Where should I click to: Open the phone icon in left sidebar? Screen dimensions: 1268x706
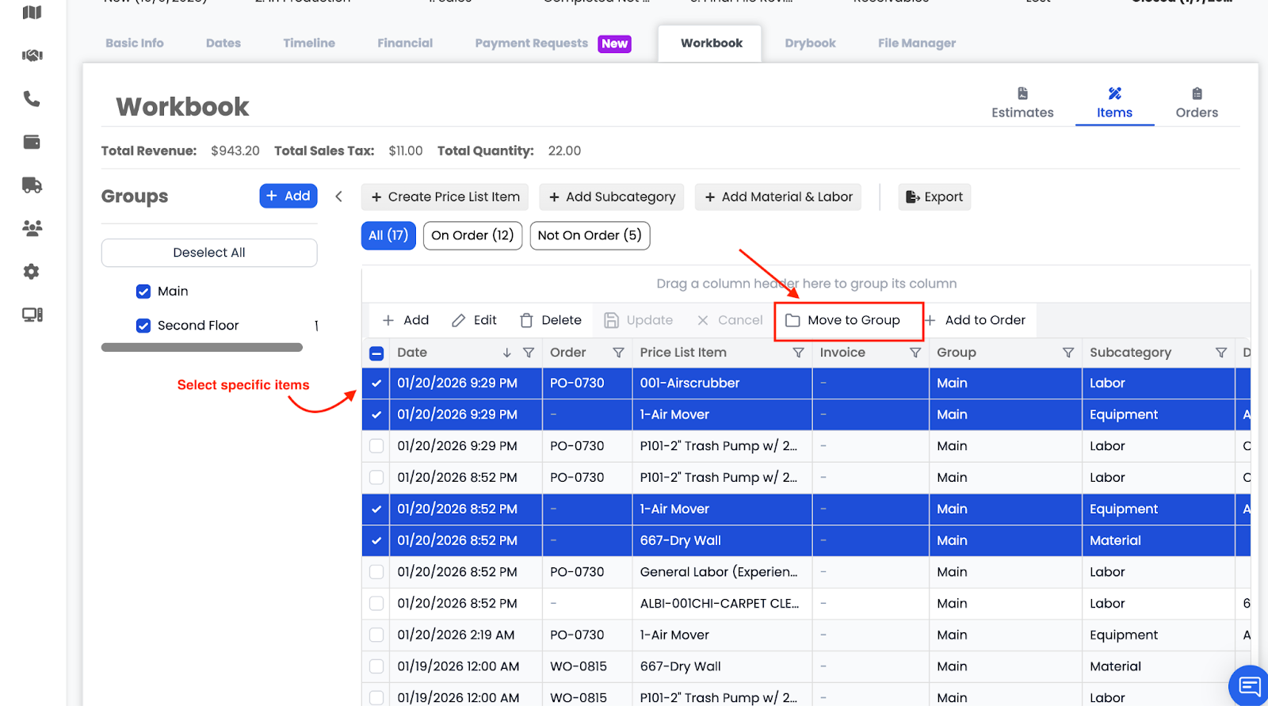[32, 99]
